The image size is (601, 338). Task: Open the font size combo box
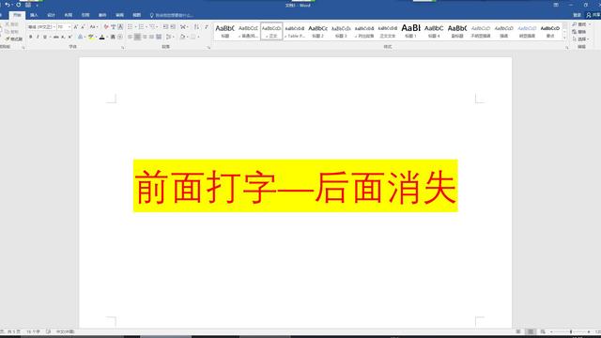(64, 27)
